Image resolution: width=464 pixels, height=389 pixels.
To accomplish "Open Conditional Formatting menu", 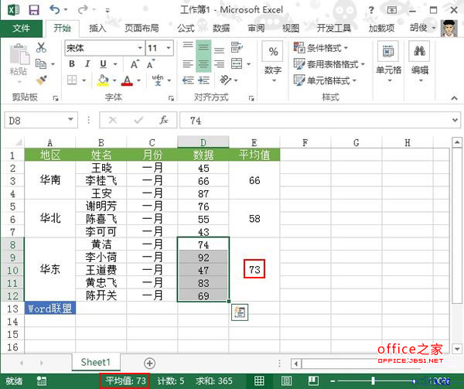I will pos(321,47).
